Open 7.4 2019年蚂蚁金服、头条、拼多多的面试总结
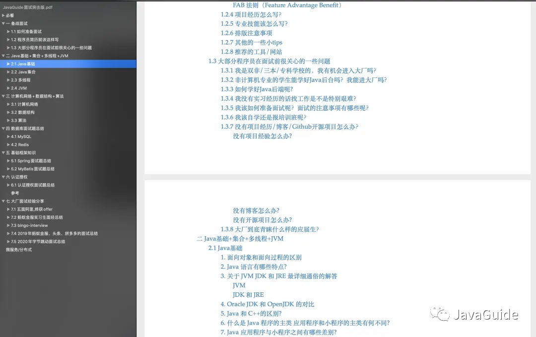This screenshot has width=536, height=337. tap(54, 234)
